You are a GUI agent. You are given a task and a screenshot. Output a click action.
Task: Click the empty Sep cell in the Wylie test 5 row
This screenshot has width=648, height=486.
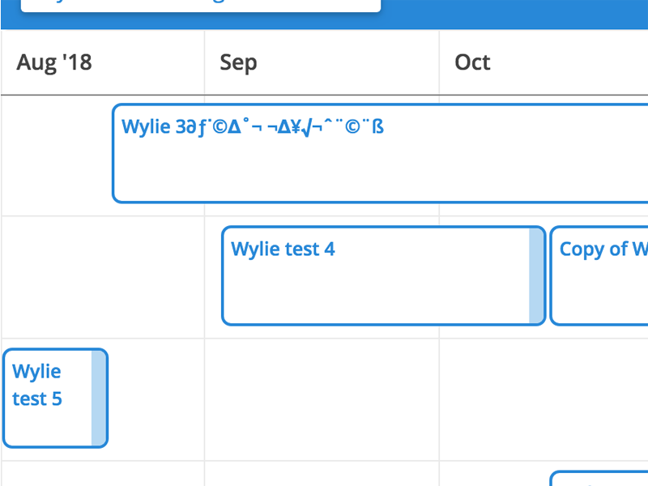[322, 399]
